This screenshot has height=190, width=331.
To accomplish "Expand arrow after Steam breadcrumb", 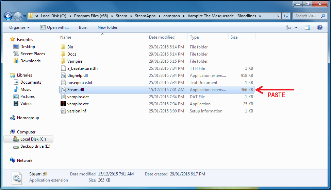I will coord(131,16).
